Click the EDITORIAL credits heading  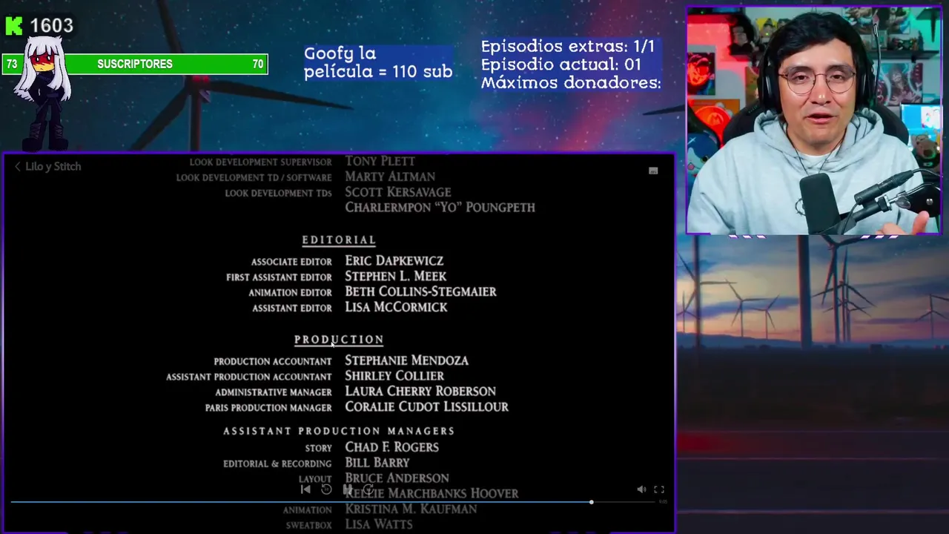[339, 240]
